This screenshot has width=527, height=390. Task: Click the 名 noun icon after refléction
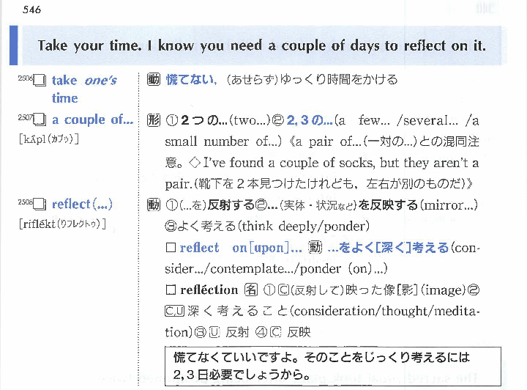tap(250, 290)
